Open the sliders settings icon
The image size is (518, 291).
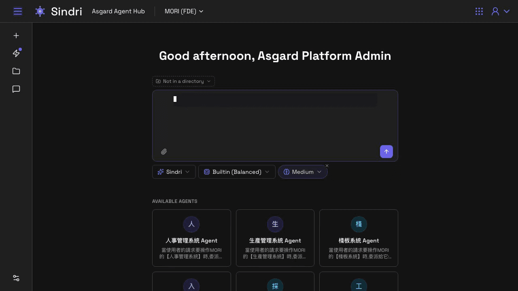[16, 278]
